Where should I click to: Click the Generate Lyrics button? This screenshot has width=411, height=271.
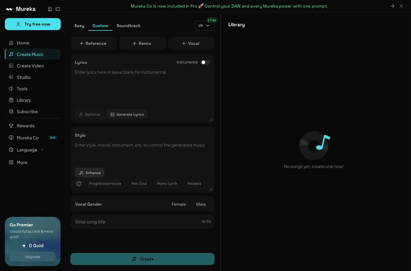127,114
